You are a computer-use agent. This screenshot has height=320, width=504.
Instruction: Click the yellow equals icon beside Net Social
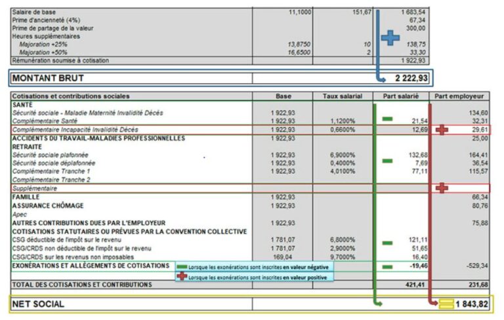[x=446, y=304]
